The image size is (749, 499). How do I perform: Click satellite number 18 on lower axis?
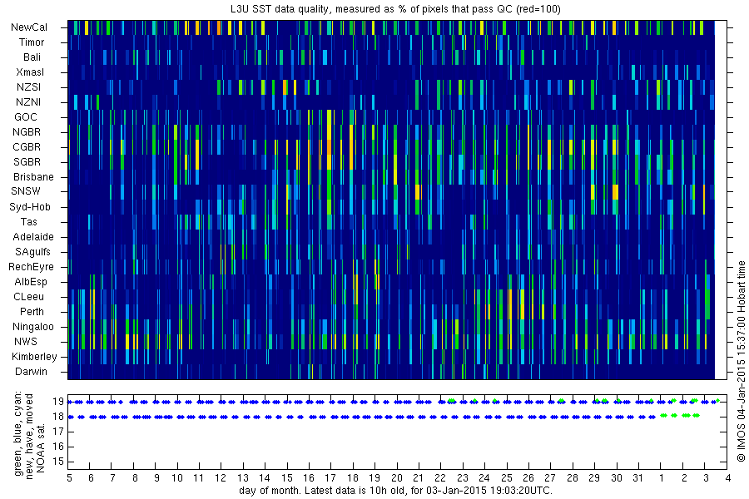[58, 417]
